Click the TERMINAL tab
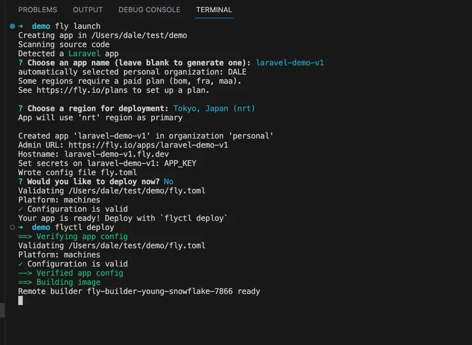The width and height of the screenshot is (472, 345). tap(214, 10)
